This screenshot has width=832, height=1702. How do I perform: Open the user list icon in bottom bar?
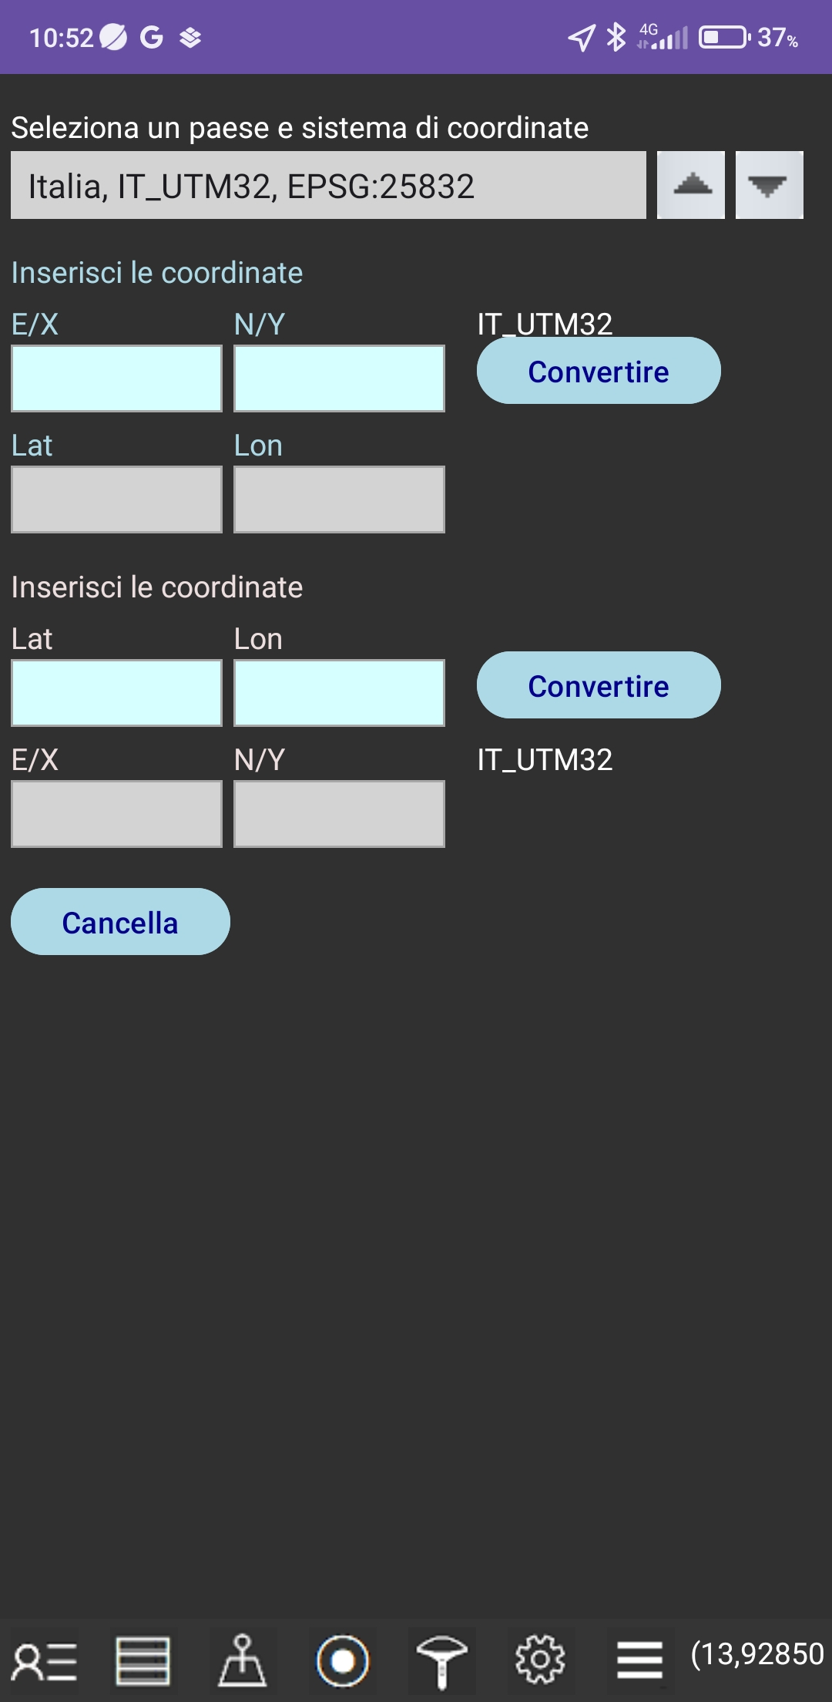point(44,1660)
